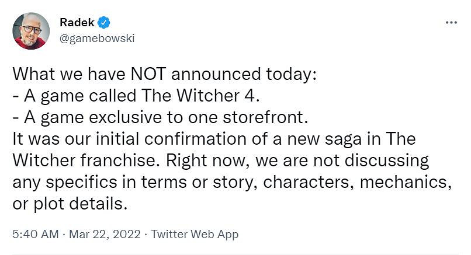Viewport: 471px width, 255px height.
Task: Click the 5:40 AM timestamp
Action: pos(35,234)
